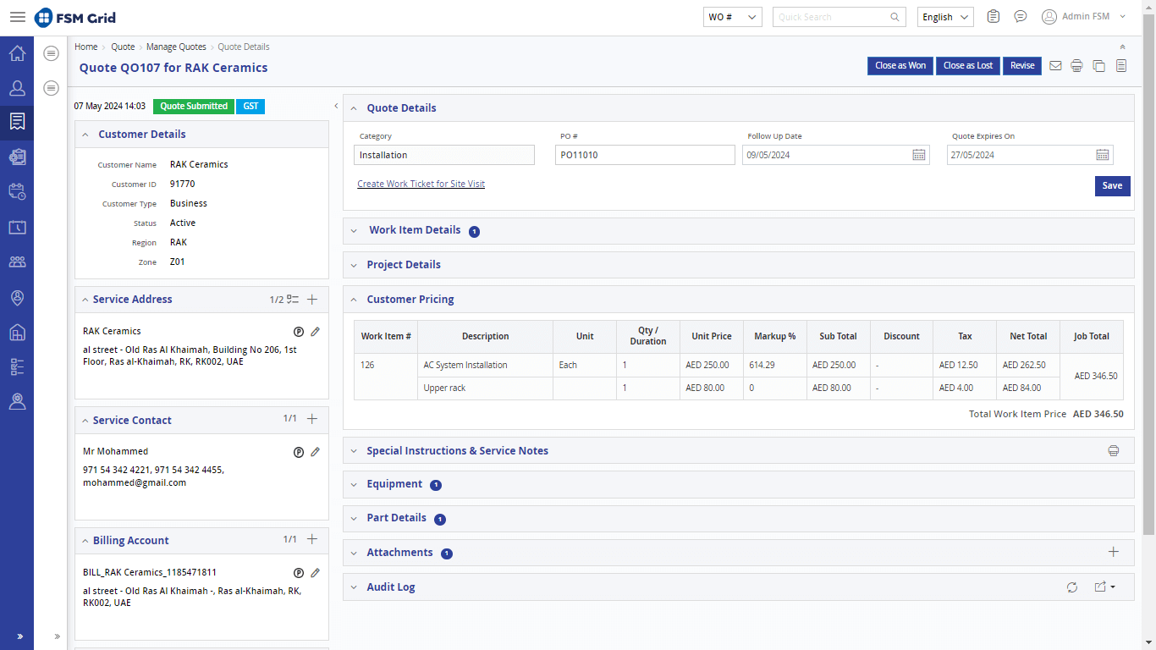The height and width of the screenshot is (650, 1156).
Task: Expand the Audit Log section
Action: [x=354, y=587]
